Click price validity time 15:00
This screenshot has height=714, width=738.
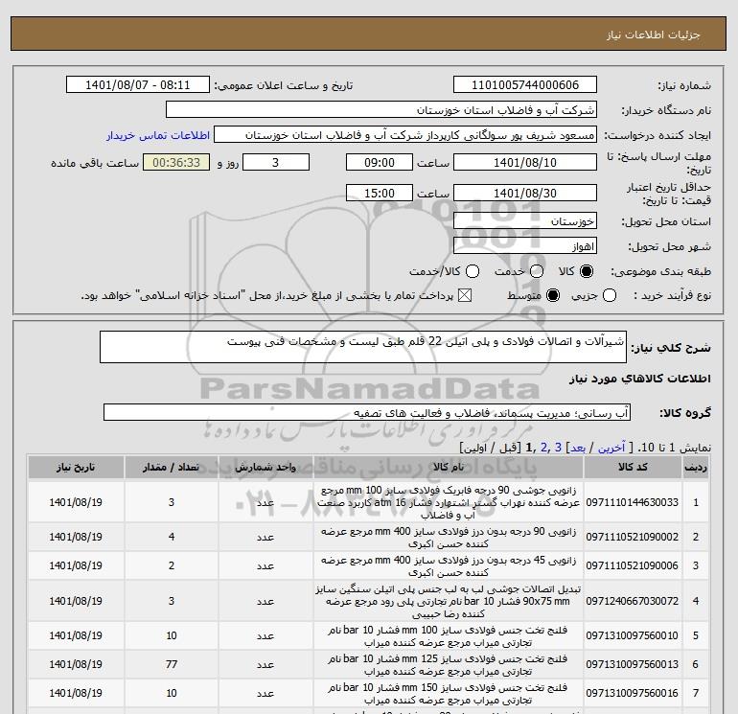click(x=380, y=193)
